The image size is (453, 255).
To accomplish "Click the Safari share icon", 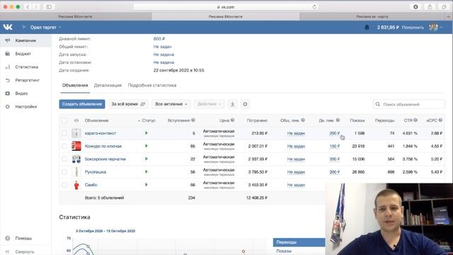I will 430,7.
